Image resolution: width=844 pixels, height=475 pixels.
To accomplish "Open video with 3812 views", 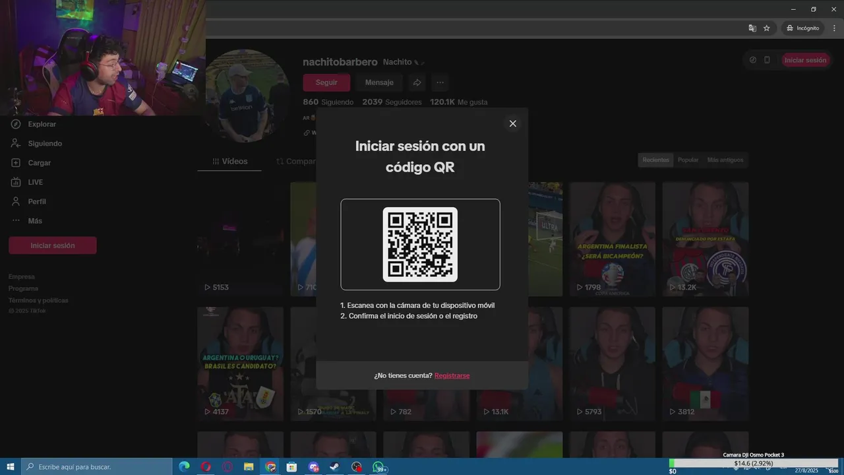I will (x=706, y=364).
